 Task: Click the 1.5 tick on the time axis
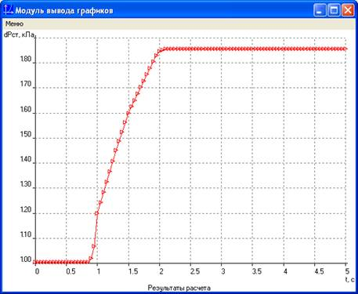point(133,271)
